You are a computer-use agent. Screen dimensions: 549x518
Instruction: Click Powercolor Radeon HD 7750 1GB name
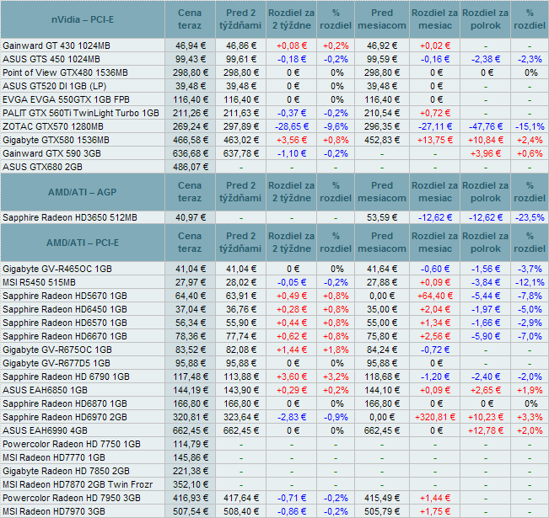(x=72, y=444)
